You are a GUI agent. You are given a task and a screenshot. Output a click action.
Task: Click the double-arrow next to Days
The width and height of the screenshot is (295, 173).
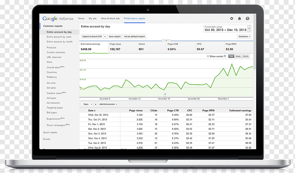click(96, 104)
